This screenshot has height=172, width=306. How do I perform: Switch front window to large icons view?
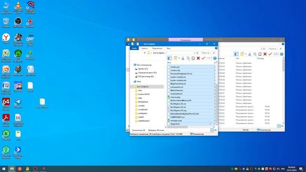click(216, 130)
